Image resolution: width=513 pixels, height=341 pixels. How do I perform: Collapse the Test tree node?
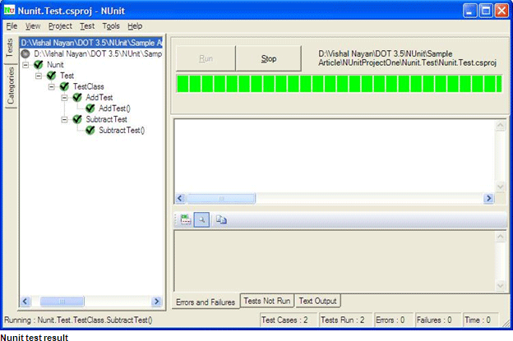pos(39,76)
